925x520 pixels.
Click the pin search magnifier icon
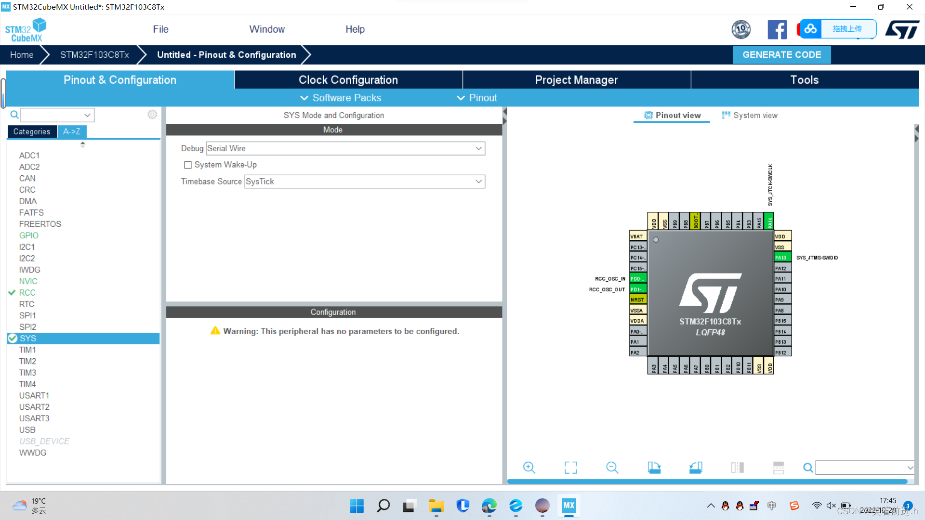(807, 467)
